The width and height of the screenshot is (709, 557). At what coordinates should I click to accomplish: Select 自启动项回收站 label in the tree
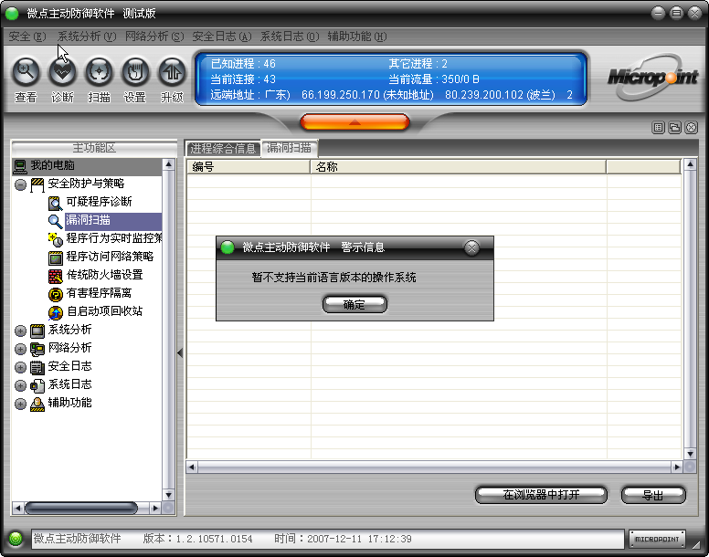click(x=104, y=311)
